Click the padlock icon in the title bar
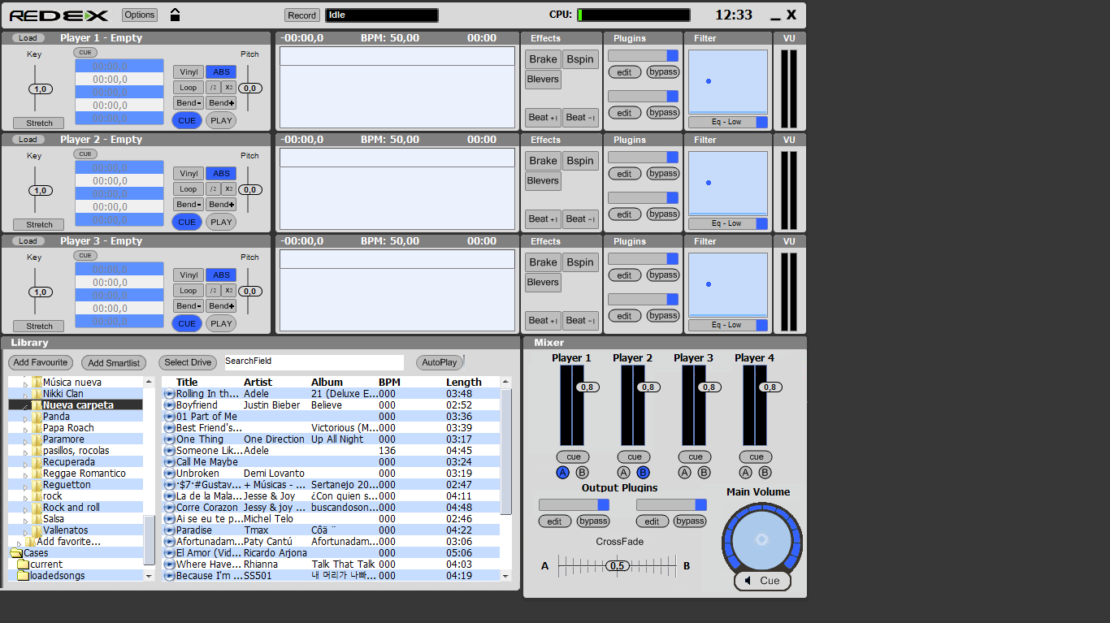This screenshot has height=623, width=1110. point(174,14)
